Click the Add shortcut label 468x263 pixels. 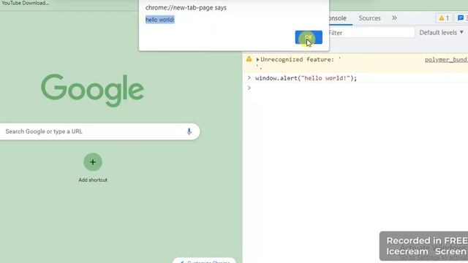93,180
